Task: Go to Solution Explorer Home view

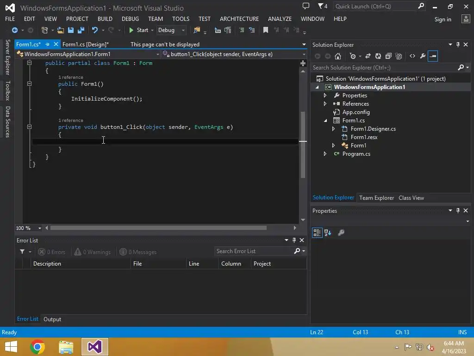Action: point(338,56)
